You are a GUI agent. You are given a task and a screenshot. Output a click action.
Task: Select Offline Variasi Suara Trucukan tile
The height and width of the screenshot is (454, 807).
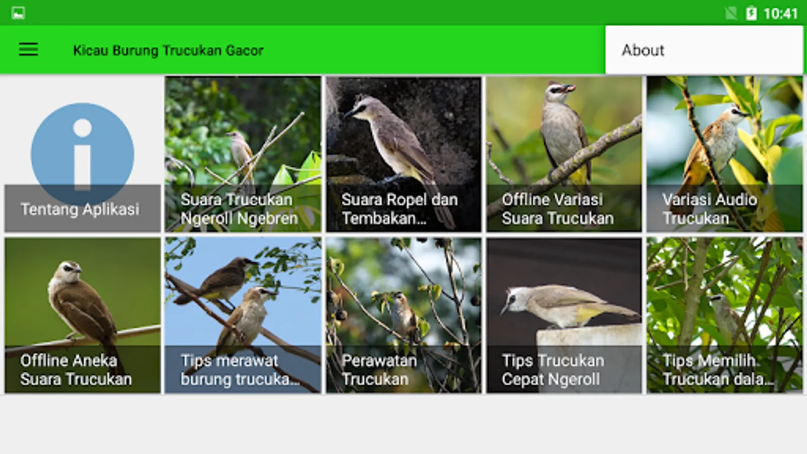pos(564,154)
